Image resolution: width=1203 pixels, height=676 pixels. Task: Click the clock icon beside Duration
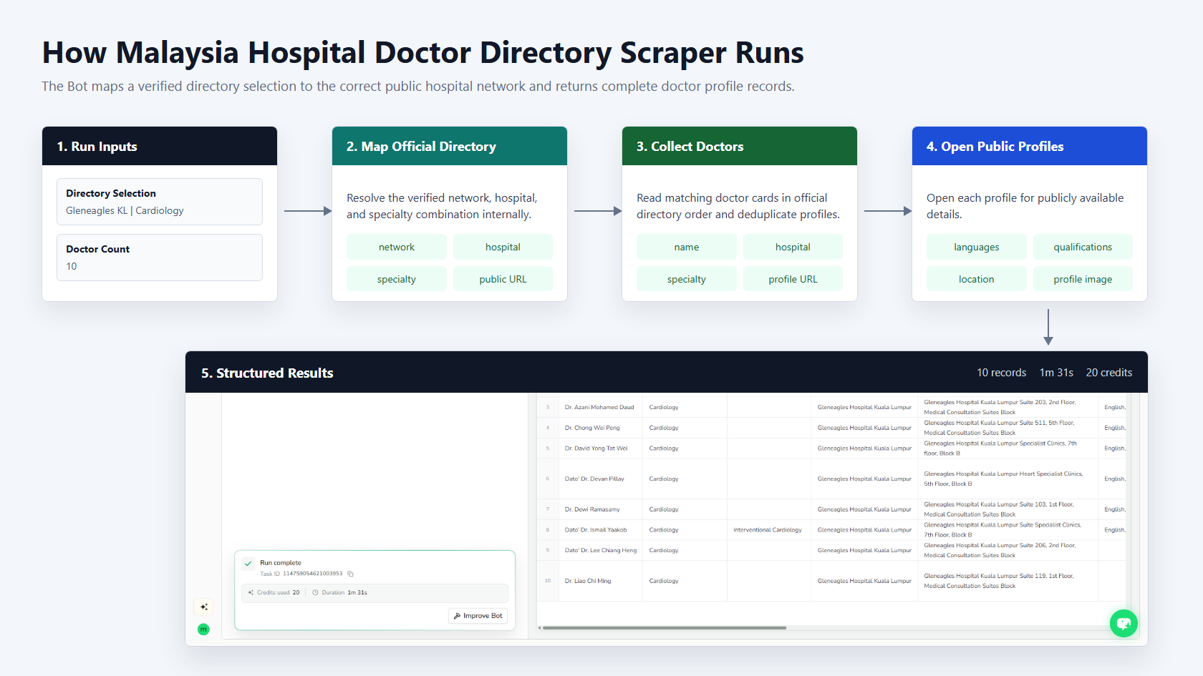tap(315, 592)
